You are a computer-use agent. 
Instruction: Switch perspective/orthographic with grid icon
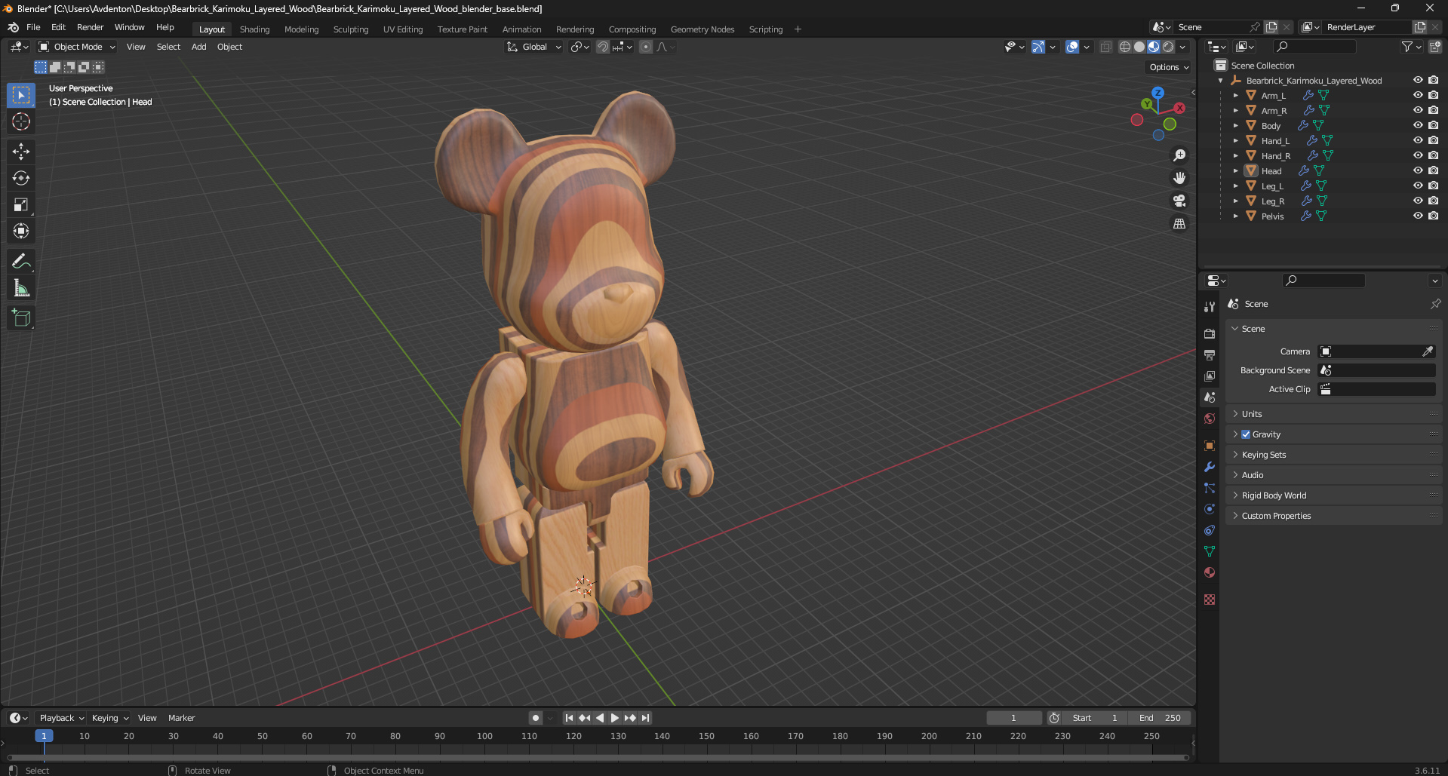(1179, 223)
